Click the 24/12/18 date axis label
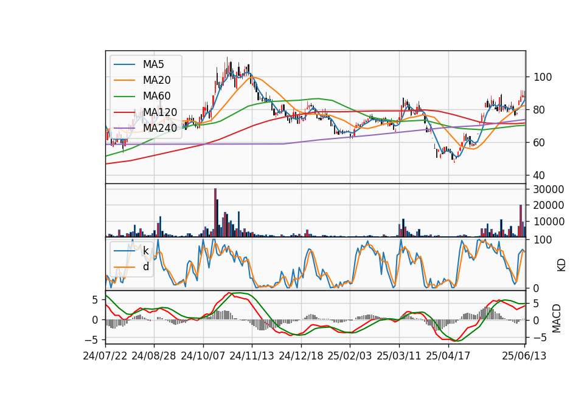 tap(301, 356)
